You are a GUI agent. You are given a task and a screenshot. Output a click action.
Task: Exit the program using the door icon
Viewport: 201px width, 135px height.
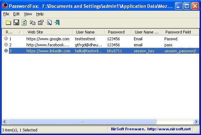tap(57, 22)
